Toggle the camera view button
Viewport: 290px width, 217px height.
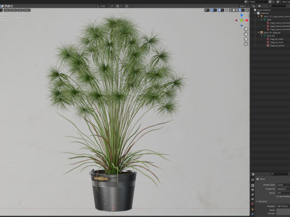246,39
